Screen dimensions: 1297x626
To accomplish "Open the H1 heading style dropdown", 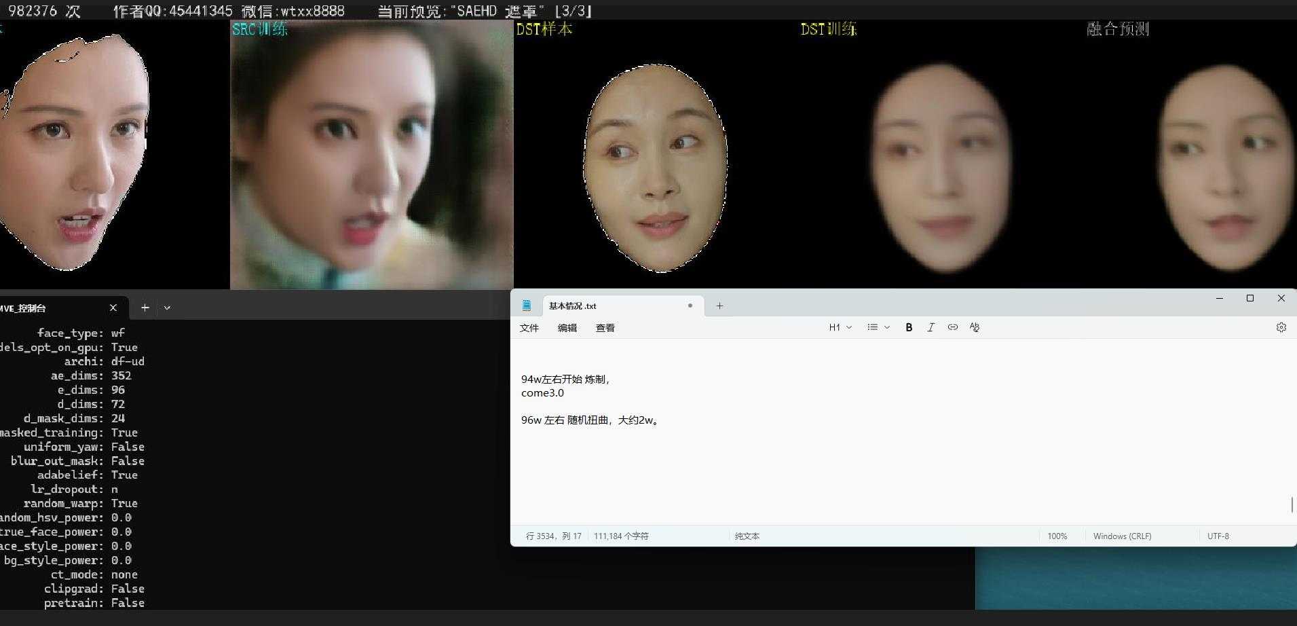I will coord(839,327).
